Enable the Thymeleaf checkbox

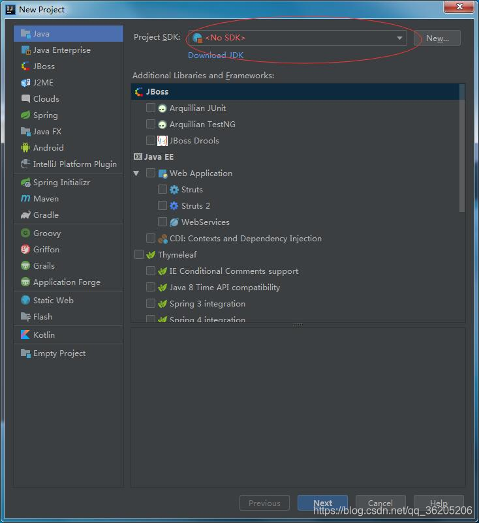point(139,254)
